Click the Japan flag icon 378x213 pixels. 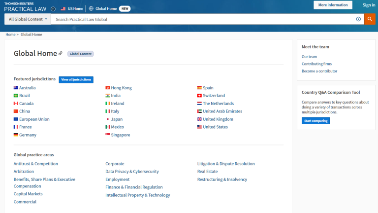click(108, 119)
